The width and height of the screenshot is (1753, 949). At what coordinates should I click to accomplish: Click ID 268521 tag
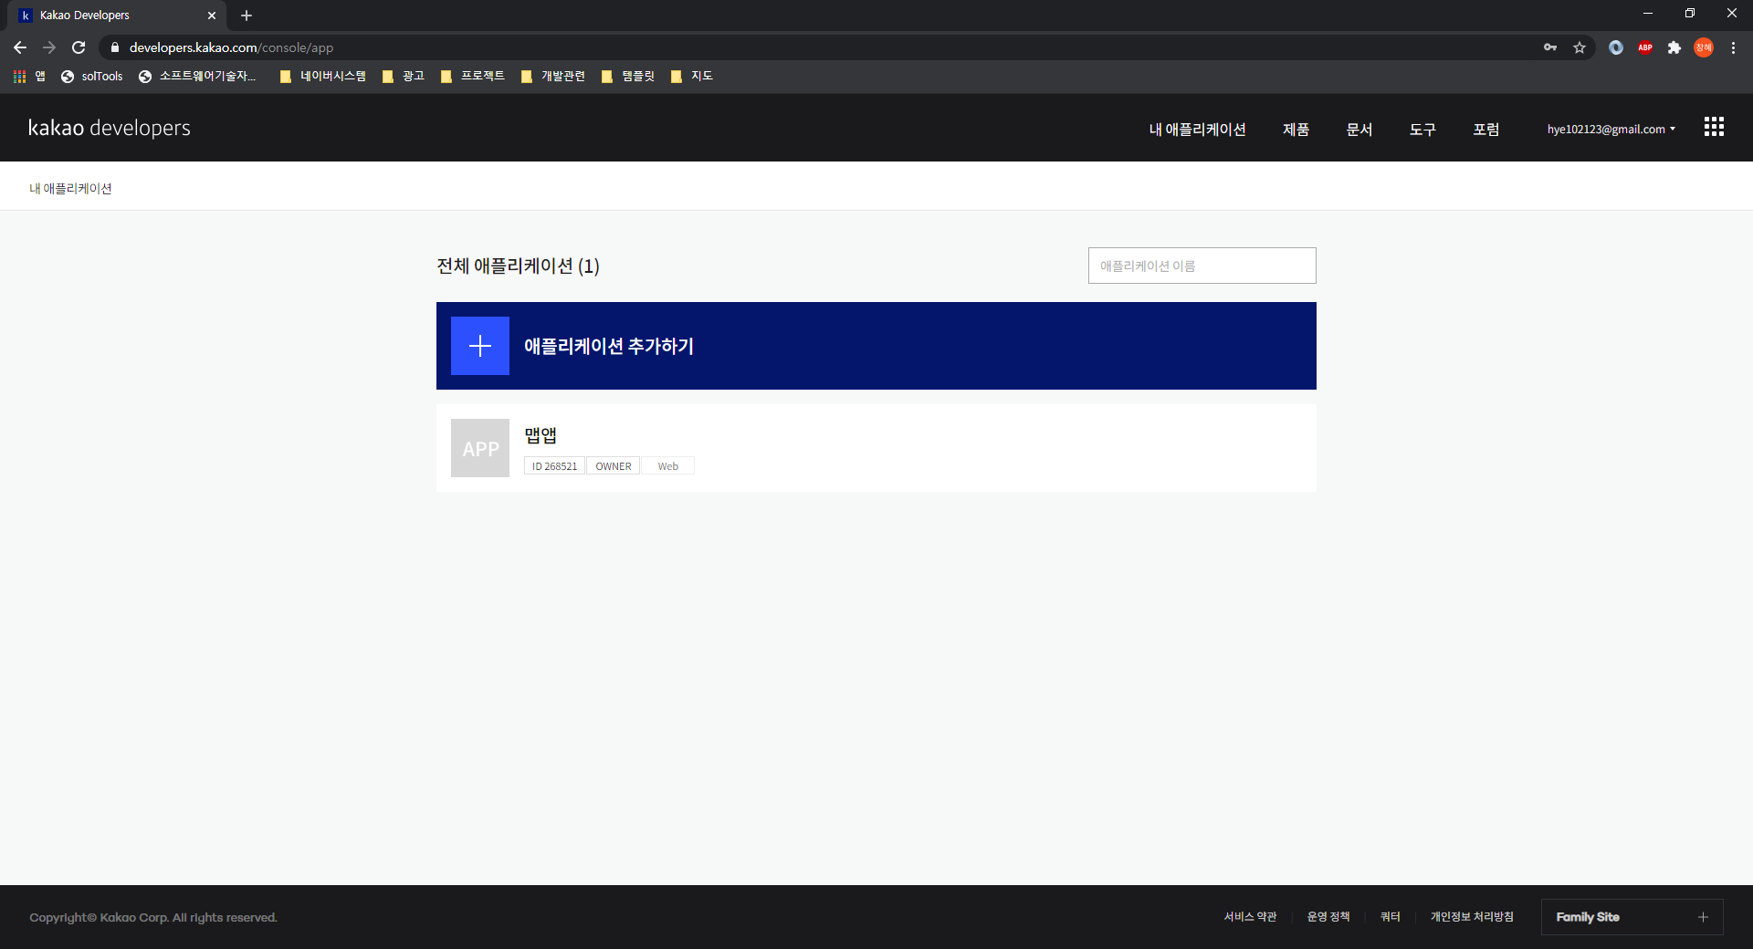tap(554, 466)
